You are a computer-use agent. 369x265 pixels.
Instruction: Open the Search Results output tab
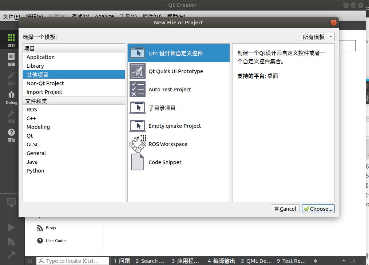(x=150, y=261)
